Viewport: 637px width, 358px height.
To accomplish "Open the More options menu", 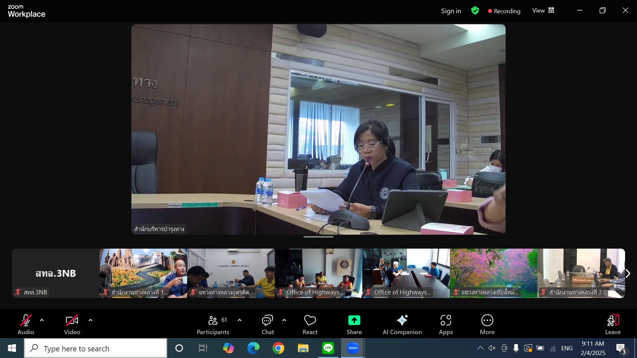I will pos(487,325).
